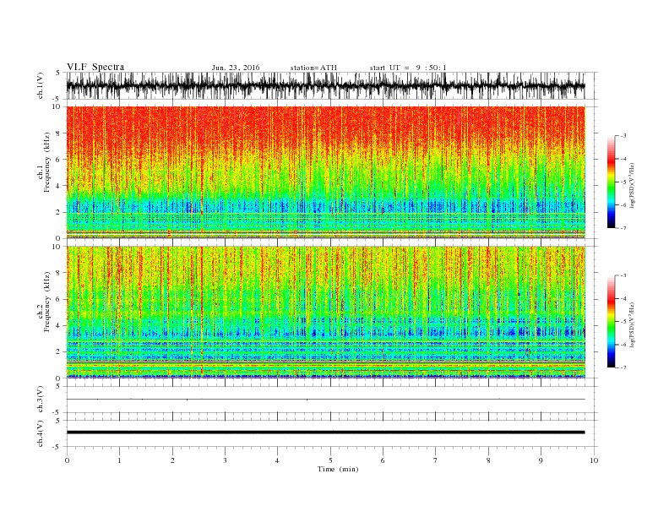The image size is (669, 517).
Task: Click the lower colorbar "log(PSD)(V²/Hz)" label
Action: (632, 324)
